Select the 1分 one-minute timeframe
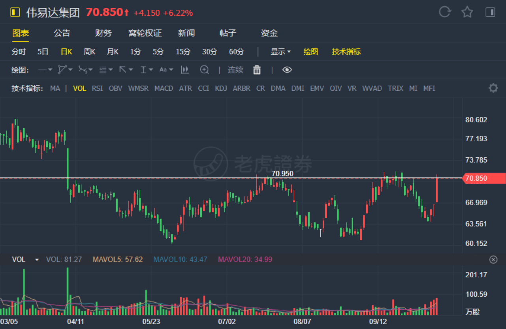Screen dimensions: 506x329 (135, 52)
